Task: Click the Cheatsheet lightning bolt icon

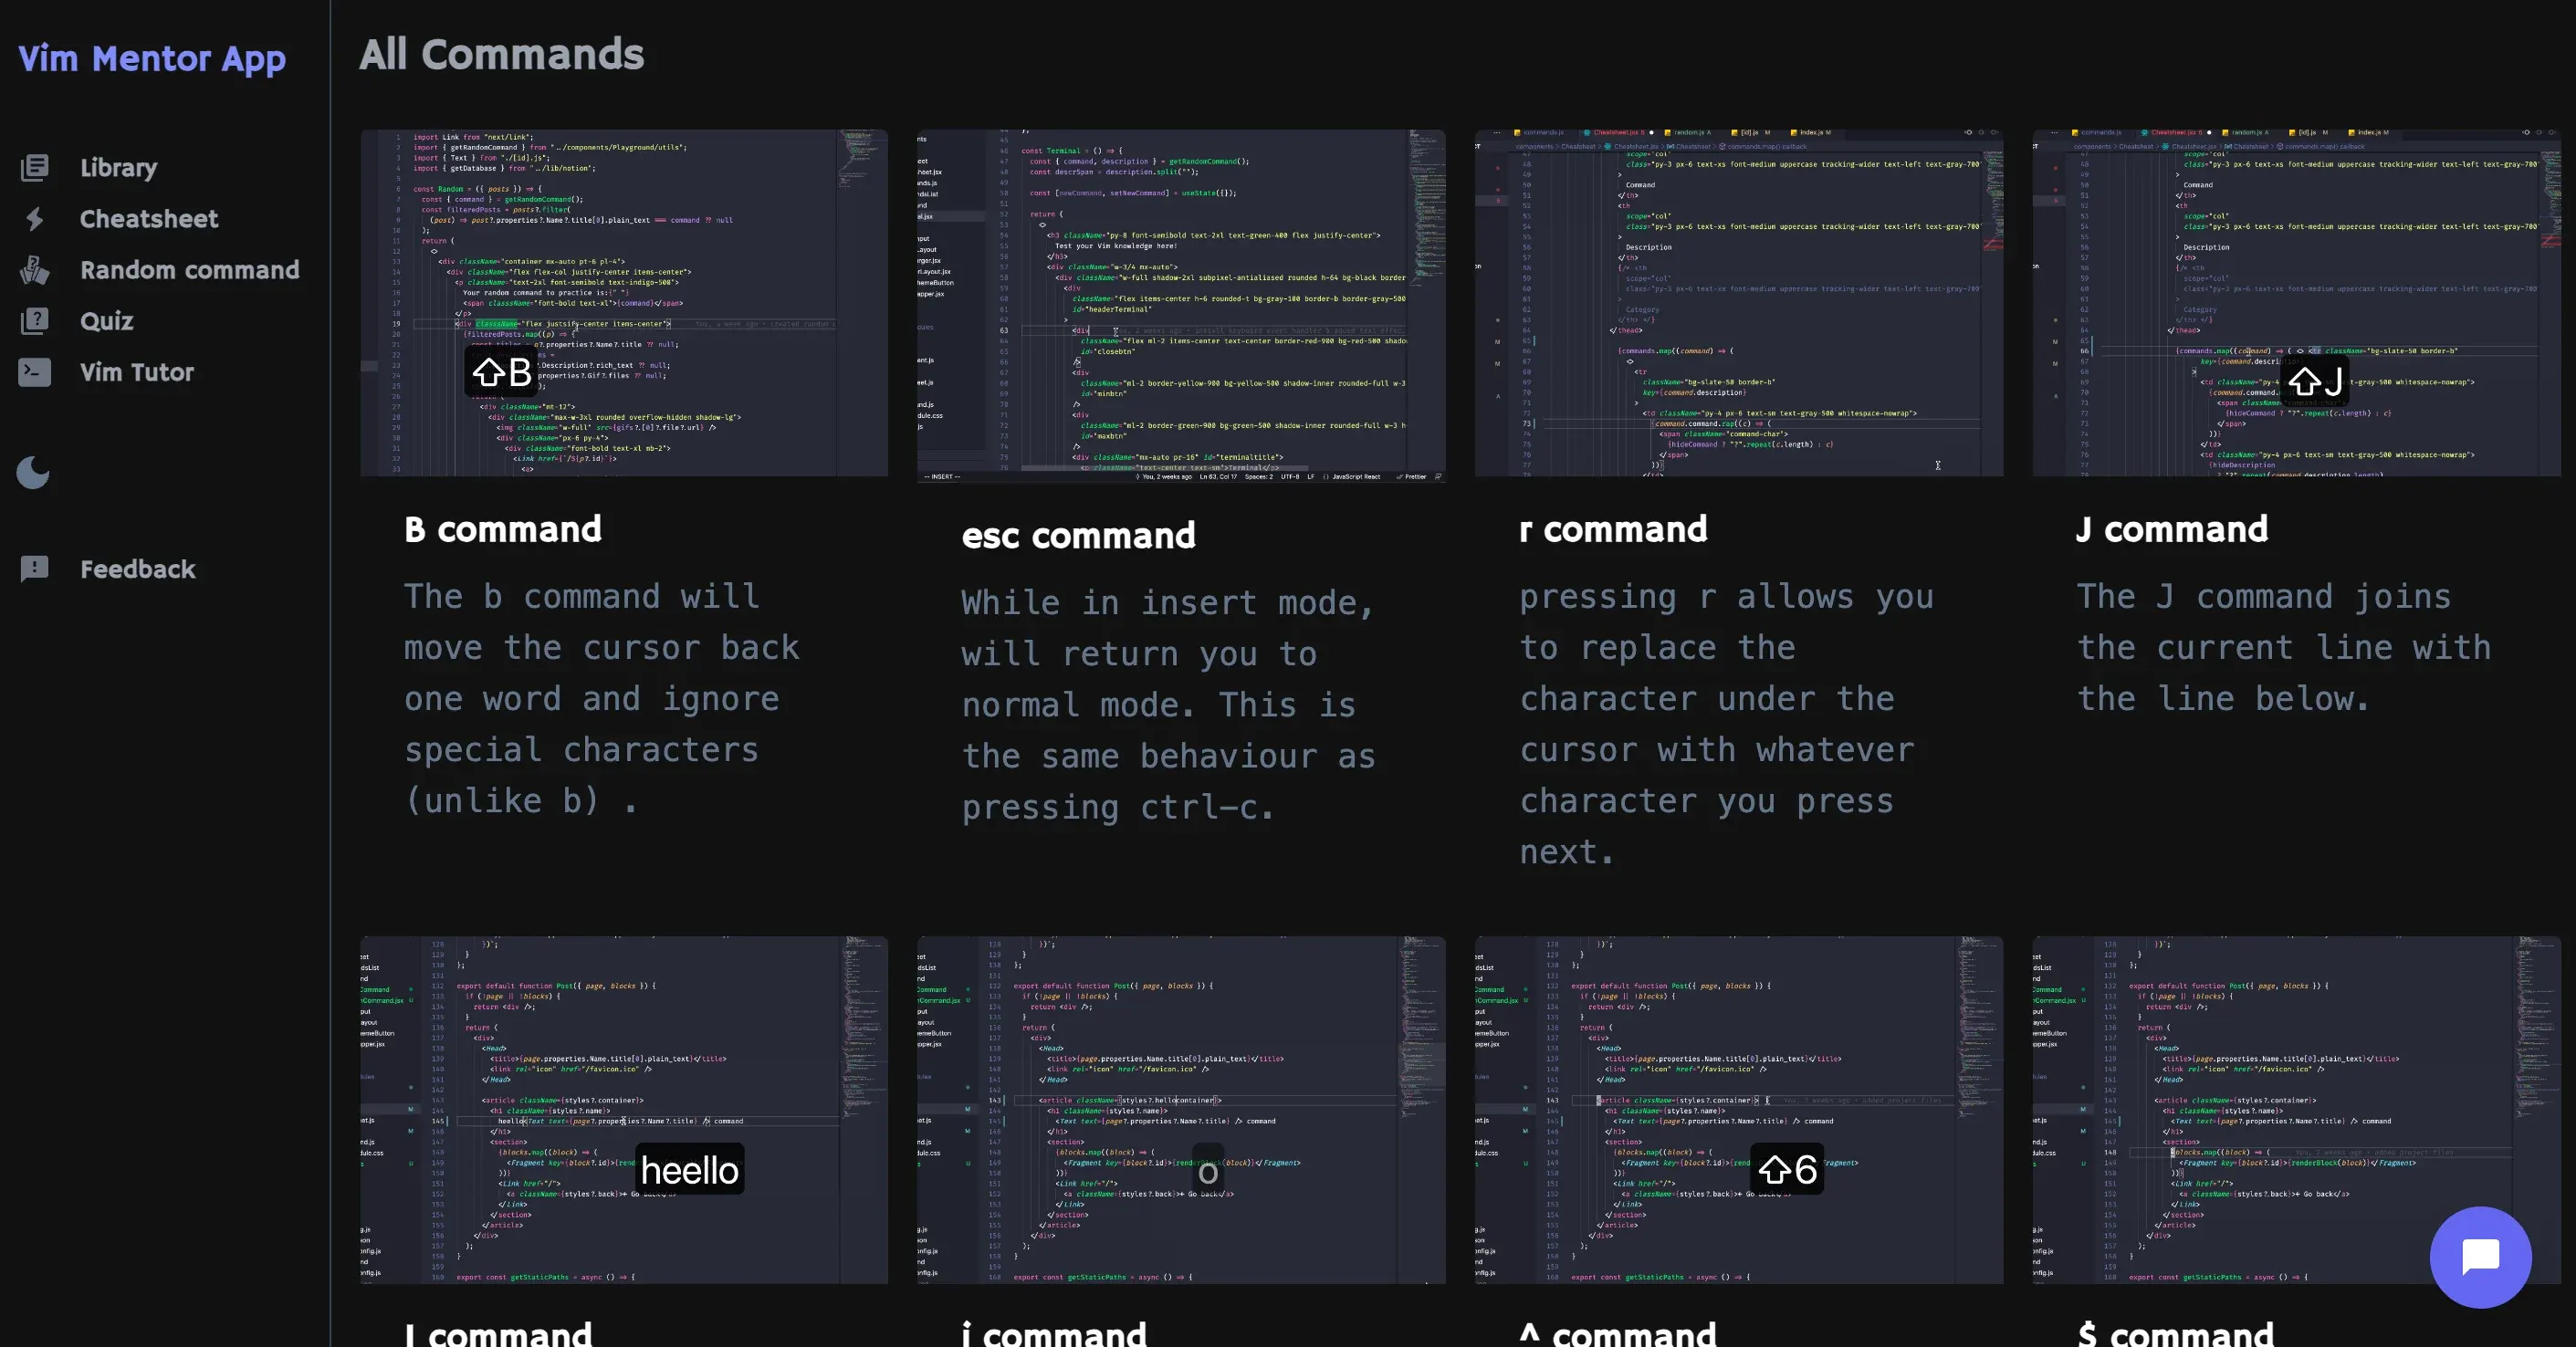Action: pyautogui.click(x=35, y=219)
